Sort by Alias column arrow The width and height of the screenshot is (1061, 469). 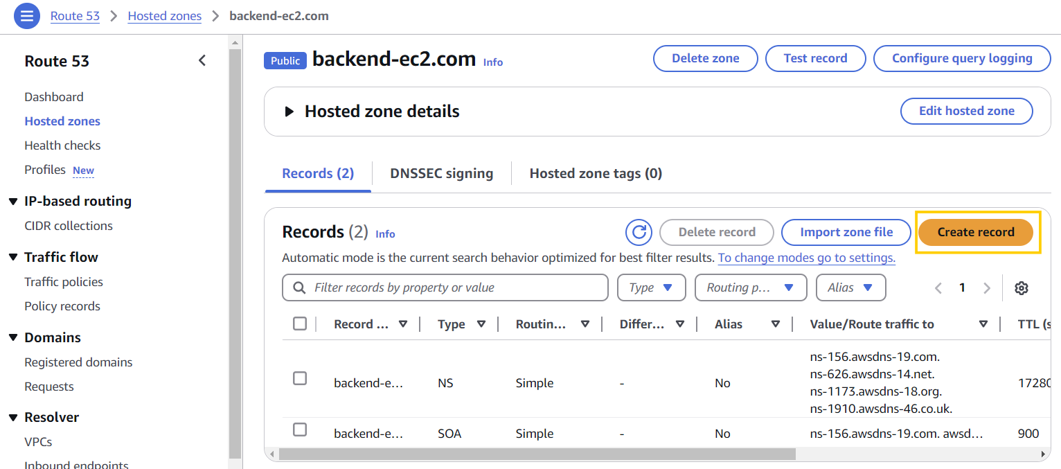[775, 324]
